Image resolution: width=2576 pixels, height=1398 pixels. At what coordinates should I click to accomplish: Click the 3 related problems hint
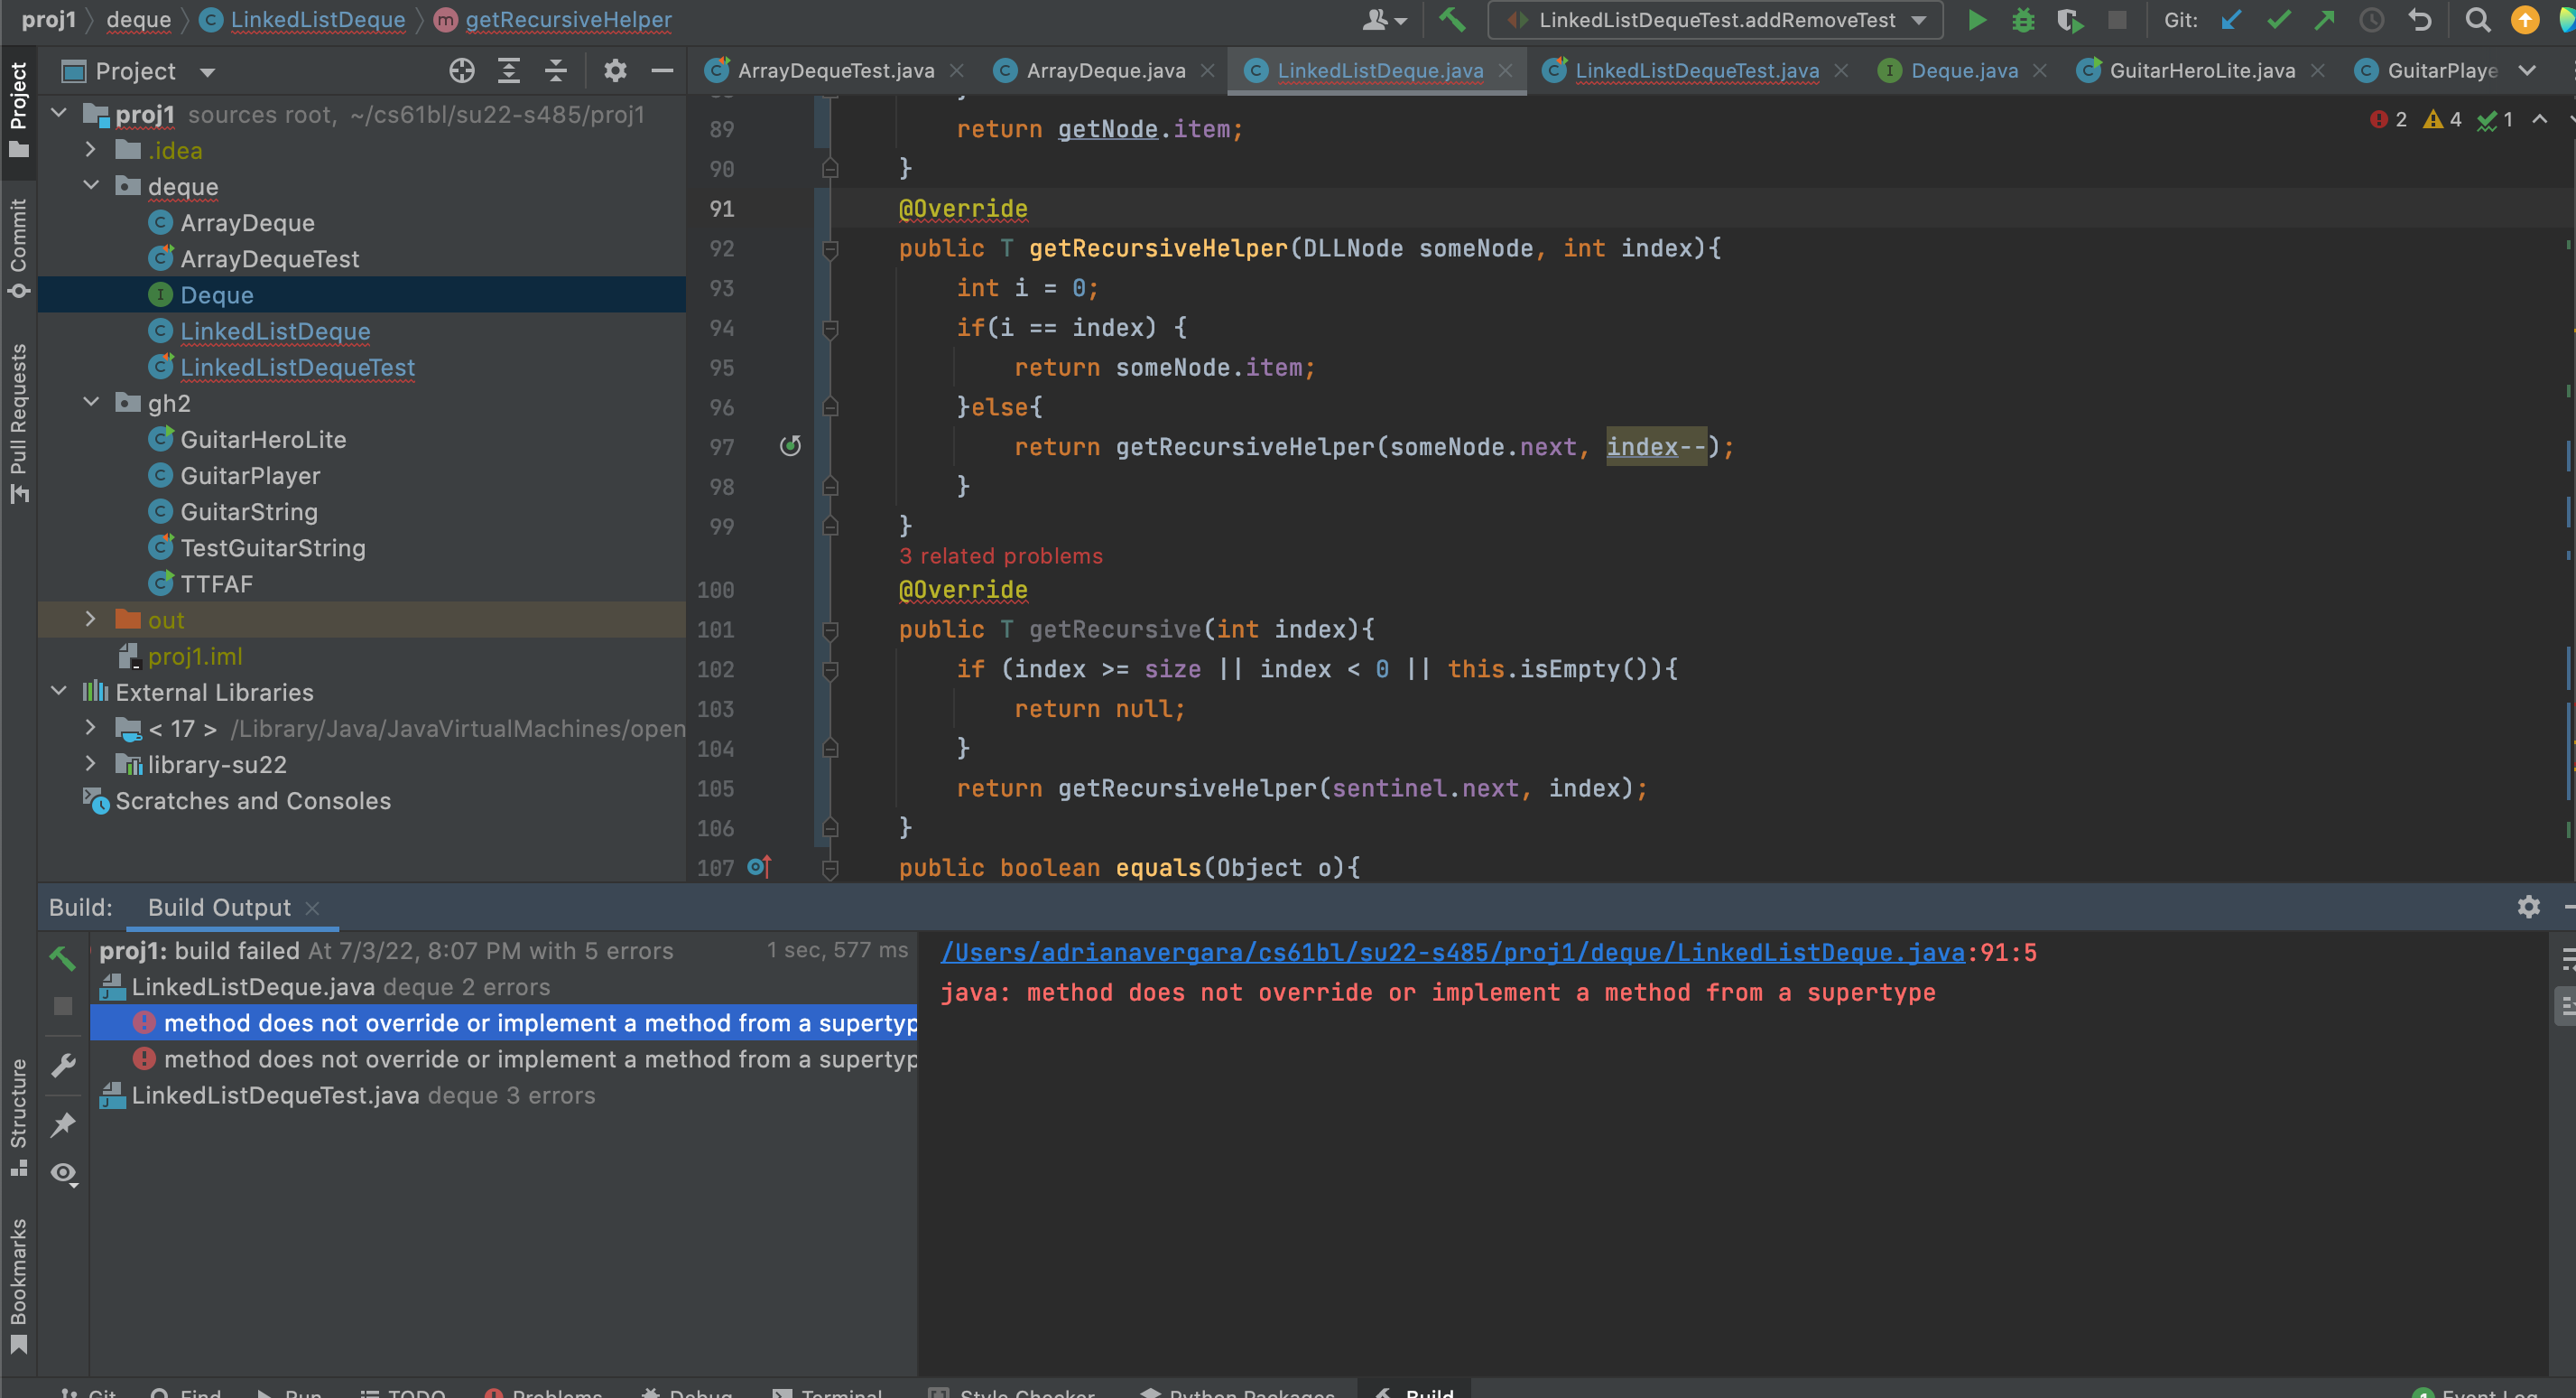pos(1000,556)
